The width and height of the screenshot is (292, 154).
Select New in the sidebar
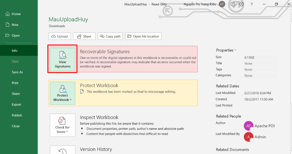point(15,25)
